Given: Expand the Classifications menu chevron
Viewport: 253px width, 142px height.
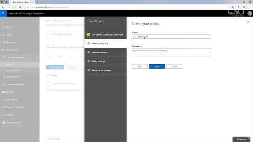Looking at the screenshot, I should coord(37,50).
